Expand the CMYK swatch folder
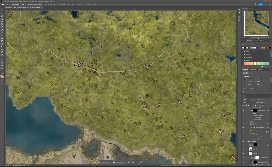 coord(243,54)
